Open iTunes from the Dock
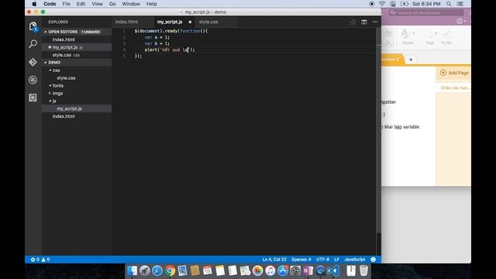Image resolution: width=496 pixels, height=279 pixels. (x=270, y=270)
